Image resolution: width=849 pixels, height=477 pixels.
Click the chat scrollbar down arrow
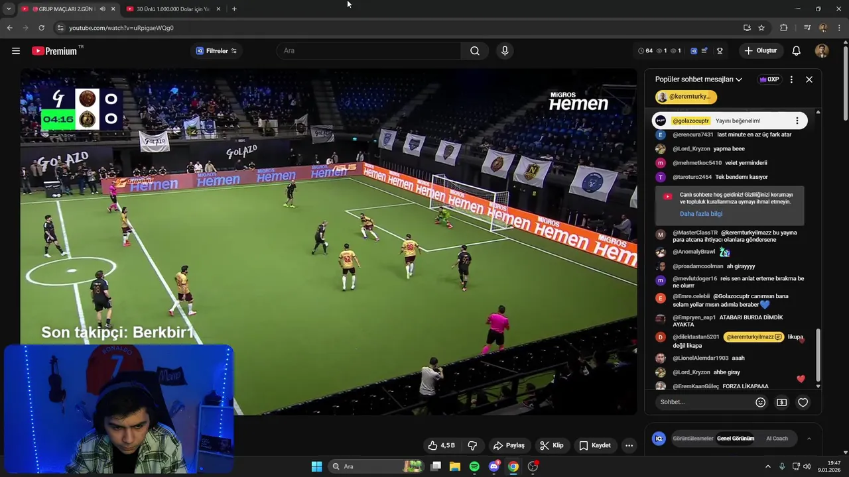click(818, 386)
